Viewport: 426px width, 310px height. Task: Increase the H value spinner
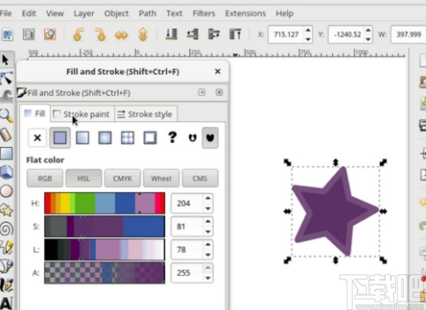208,198
